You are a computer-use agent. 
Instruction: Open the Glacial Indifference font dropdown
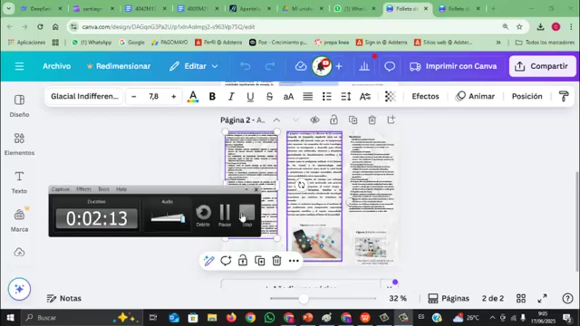(84, 96)
